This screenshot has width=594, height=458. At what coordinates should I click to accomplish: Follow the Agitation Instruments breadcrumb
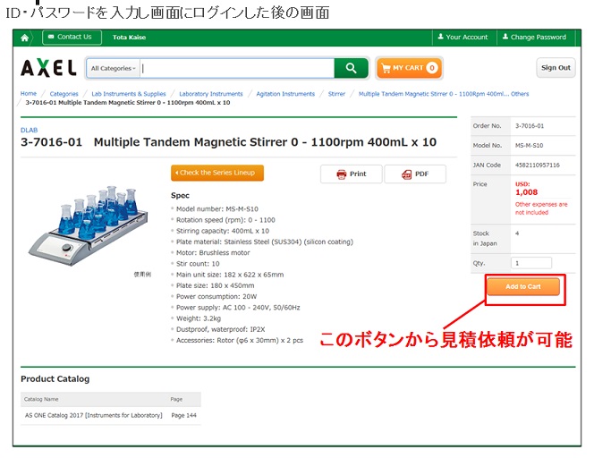tap(285, 94)
